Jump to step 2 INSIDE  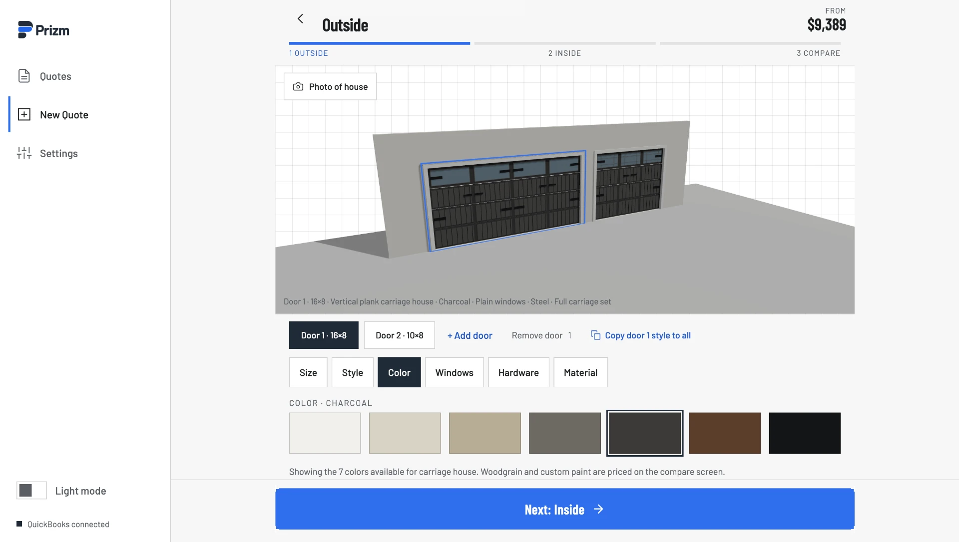click(x=564, y=53)
